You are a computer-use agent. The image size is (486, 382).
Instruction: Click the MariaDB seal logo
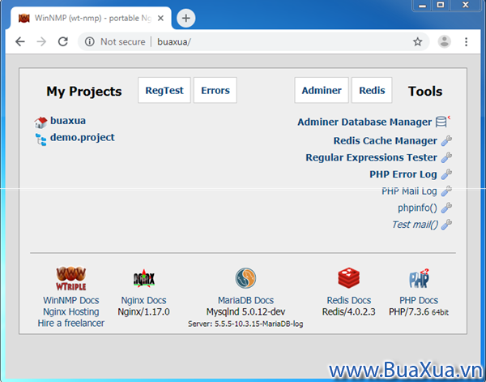coord(245,278)
